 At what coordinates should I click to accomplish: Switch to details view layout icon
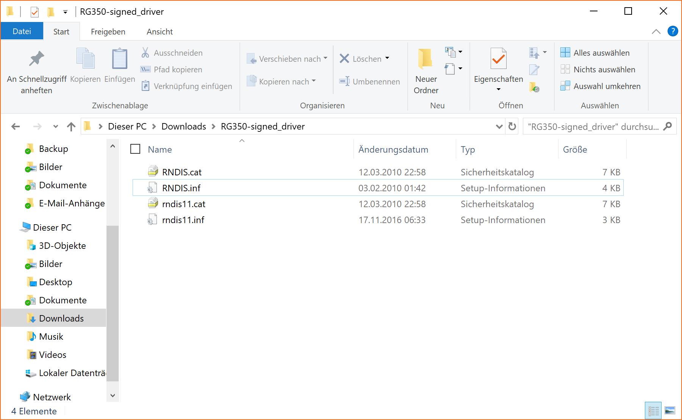point(653,411)
